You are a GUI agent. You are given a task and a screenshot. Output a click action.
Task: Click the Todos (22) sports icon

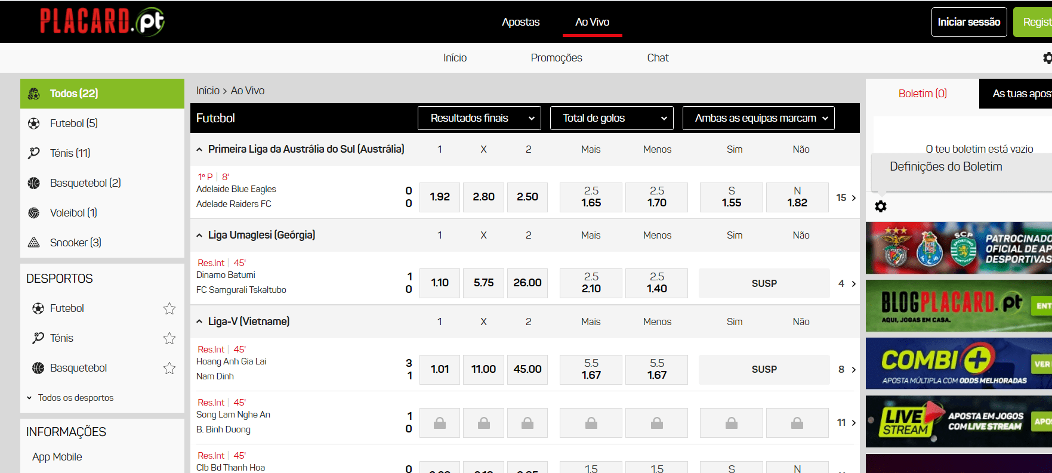(x=34, y=94)
